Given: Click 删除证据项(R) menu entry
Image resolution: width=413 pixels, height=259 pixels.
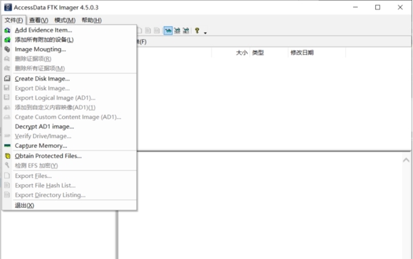Looking at the screenshot, I should point(69,59).
